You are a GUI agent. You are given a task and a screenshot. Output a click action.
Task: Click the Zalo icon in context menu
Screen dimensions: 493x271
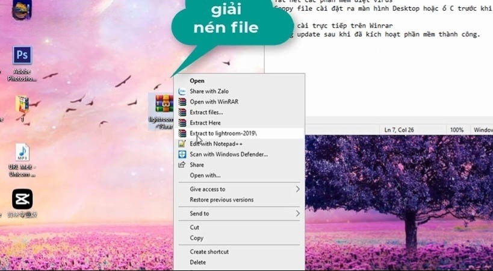pos(182,91)
